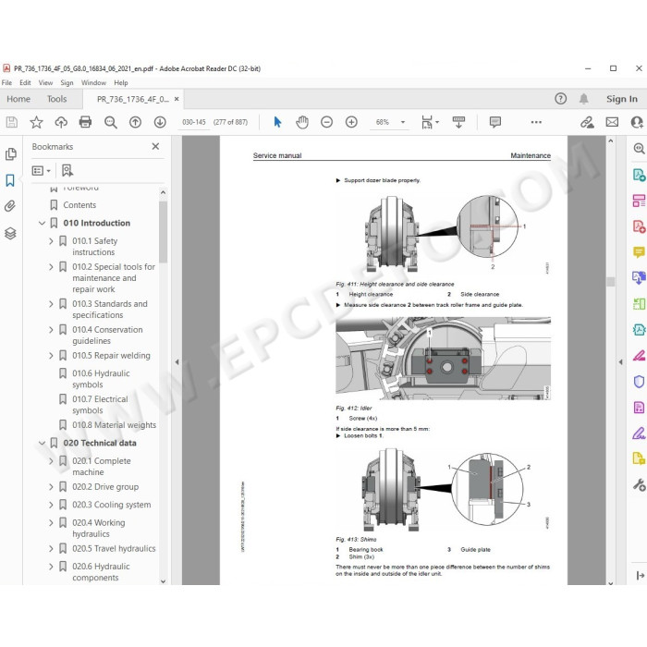Close the Bookmarks panel
Viewport: 647px width, 647px height.
[155, 146]
